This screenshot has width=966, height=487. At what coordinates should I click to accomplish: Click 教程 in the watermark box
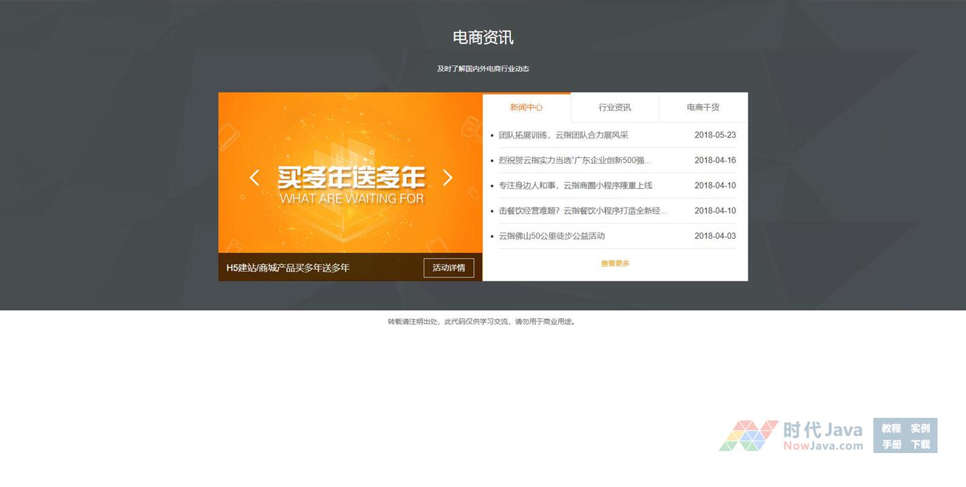891,428
